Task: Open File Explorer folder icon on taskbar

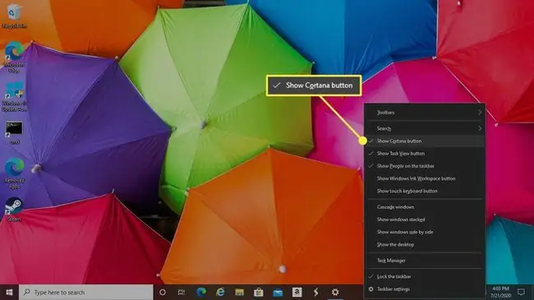Action: 239,292
